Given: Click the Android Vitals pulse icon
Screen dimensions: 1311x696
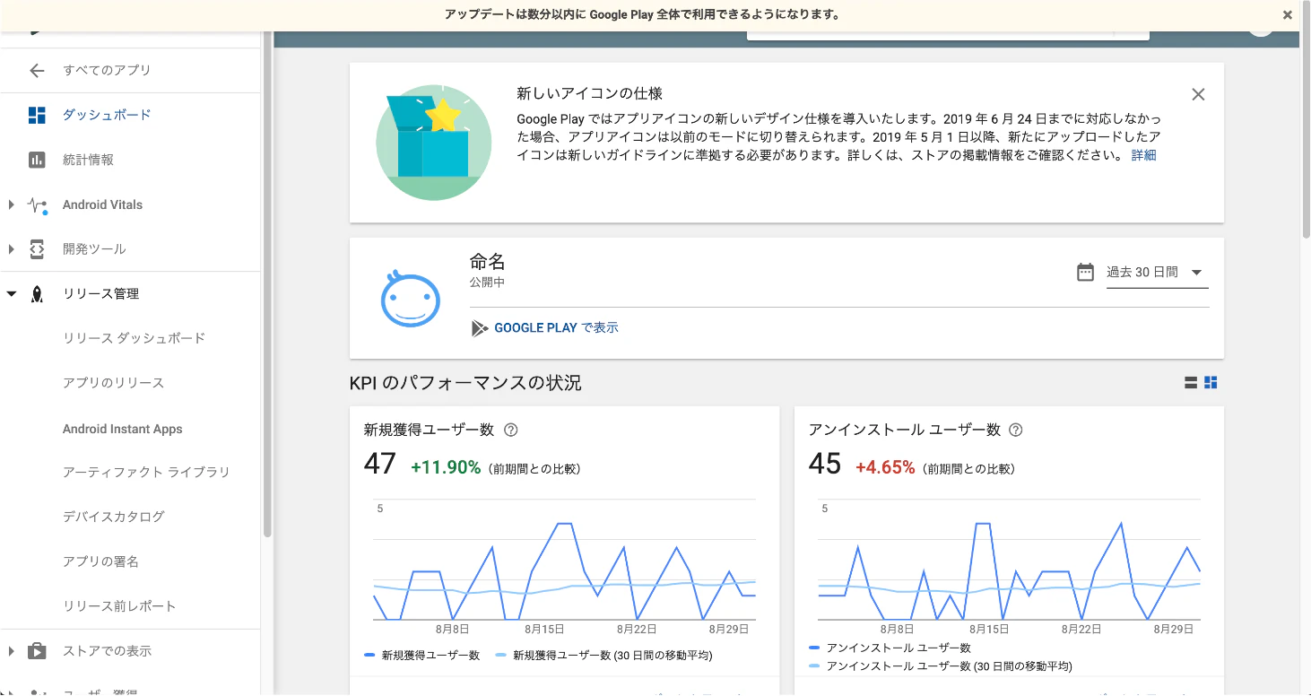Looking at the screenshot, I should point(38,205).
